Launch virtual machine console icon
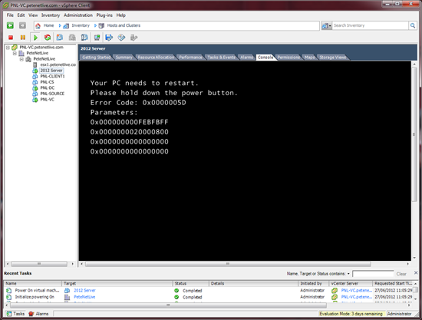The image size is (422, 320). 97,38
